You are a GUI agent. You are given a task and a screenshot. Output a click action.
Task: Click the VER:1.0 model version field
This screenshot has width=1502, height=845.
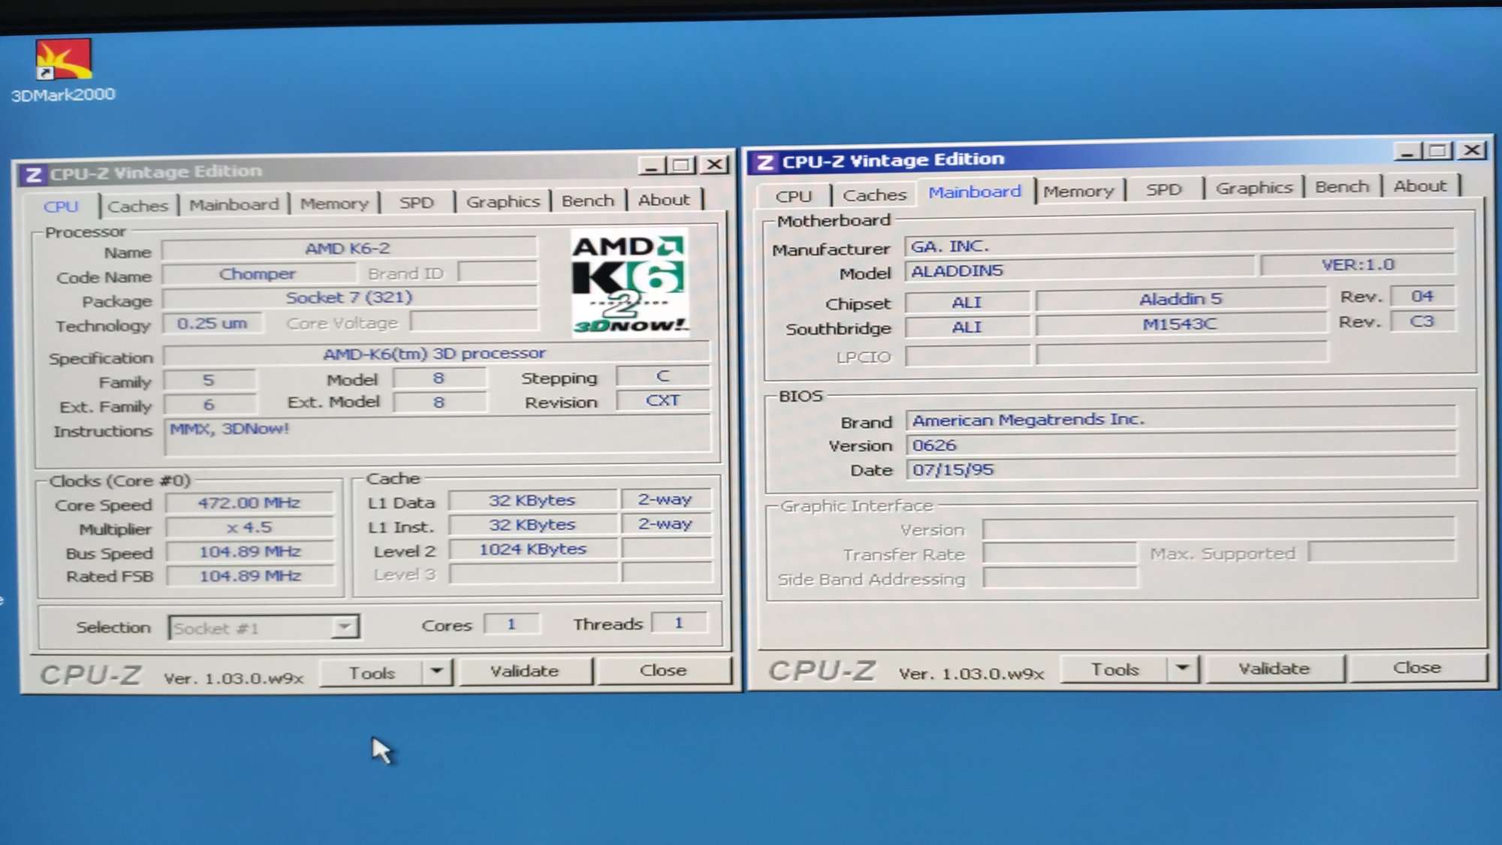[x=1357, y=265]
